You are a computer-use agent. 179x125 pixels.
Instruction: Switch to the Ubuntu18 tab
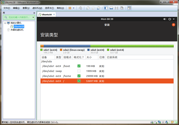pos(47,15)
